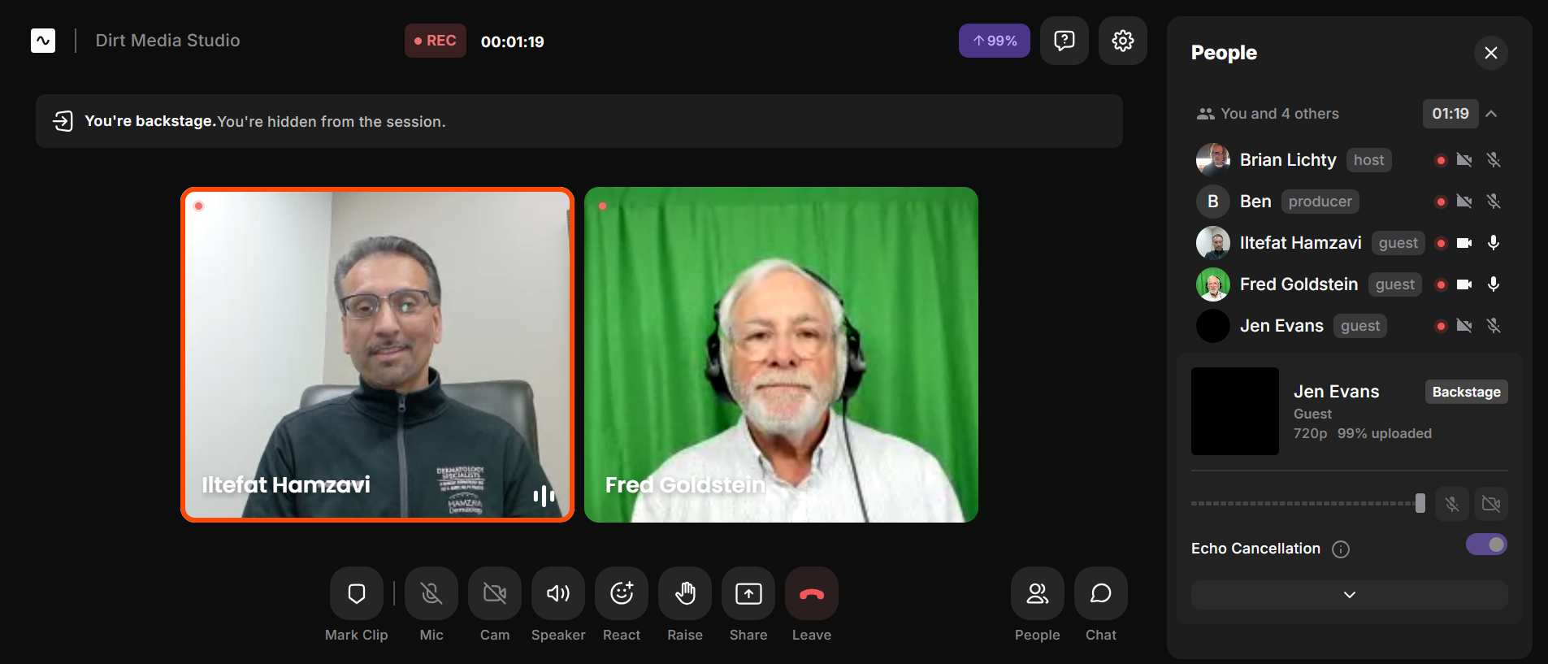Image resolution: width=1548 pixels, height=664 pixels.
Task: Turn on the Cam button
Action: tap(495, 593)
